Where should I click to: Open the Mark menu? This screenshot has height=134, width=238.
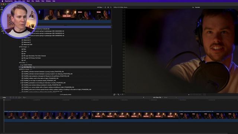[x=28, y=1]
